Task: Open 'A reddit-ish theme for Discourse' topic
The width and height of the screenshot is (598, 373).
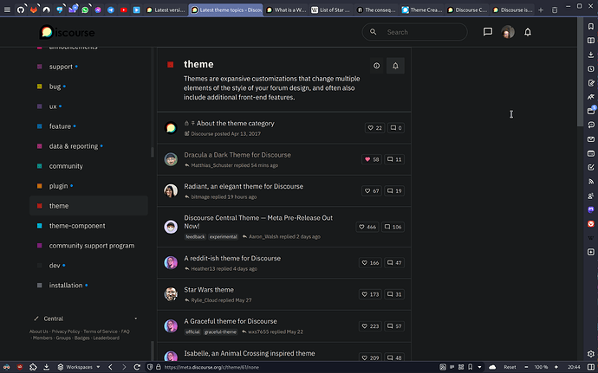Action: click(x=232, y=258)
